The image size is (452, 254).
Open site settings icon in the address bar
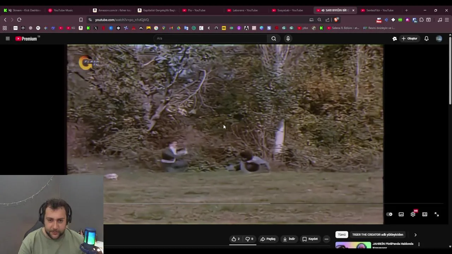[90, 20]
